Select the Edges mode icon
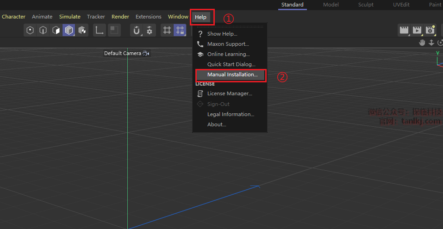443x229 pixels. pyautogui.click(x=43, y=31)
